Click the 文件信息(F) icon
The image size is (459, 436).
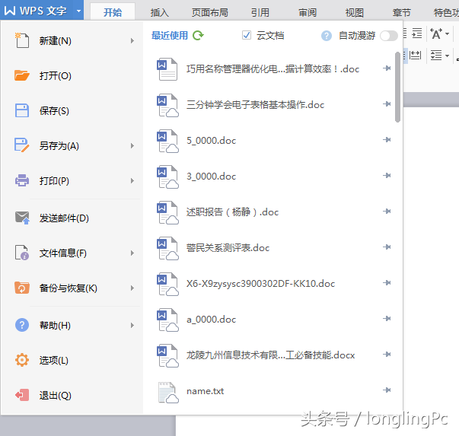pyautogui.click(x=22, y=253)
